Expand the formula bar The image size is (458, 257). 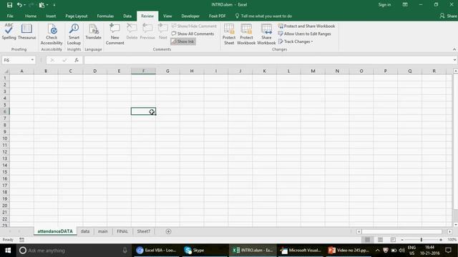(454, 60)
